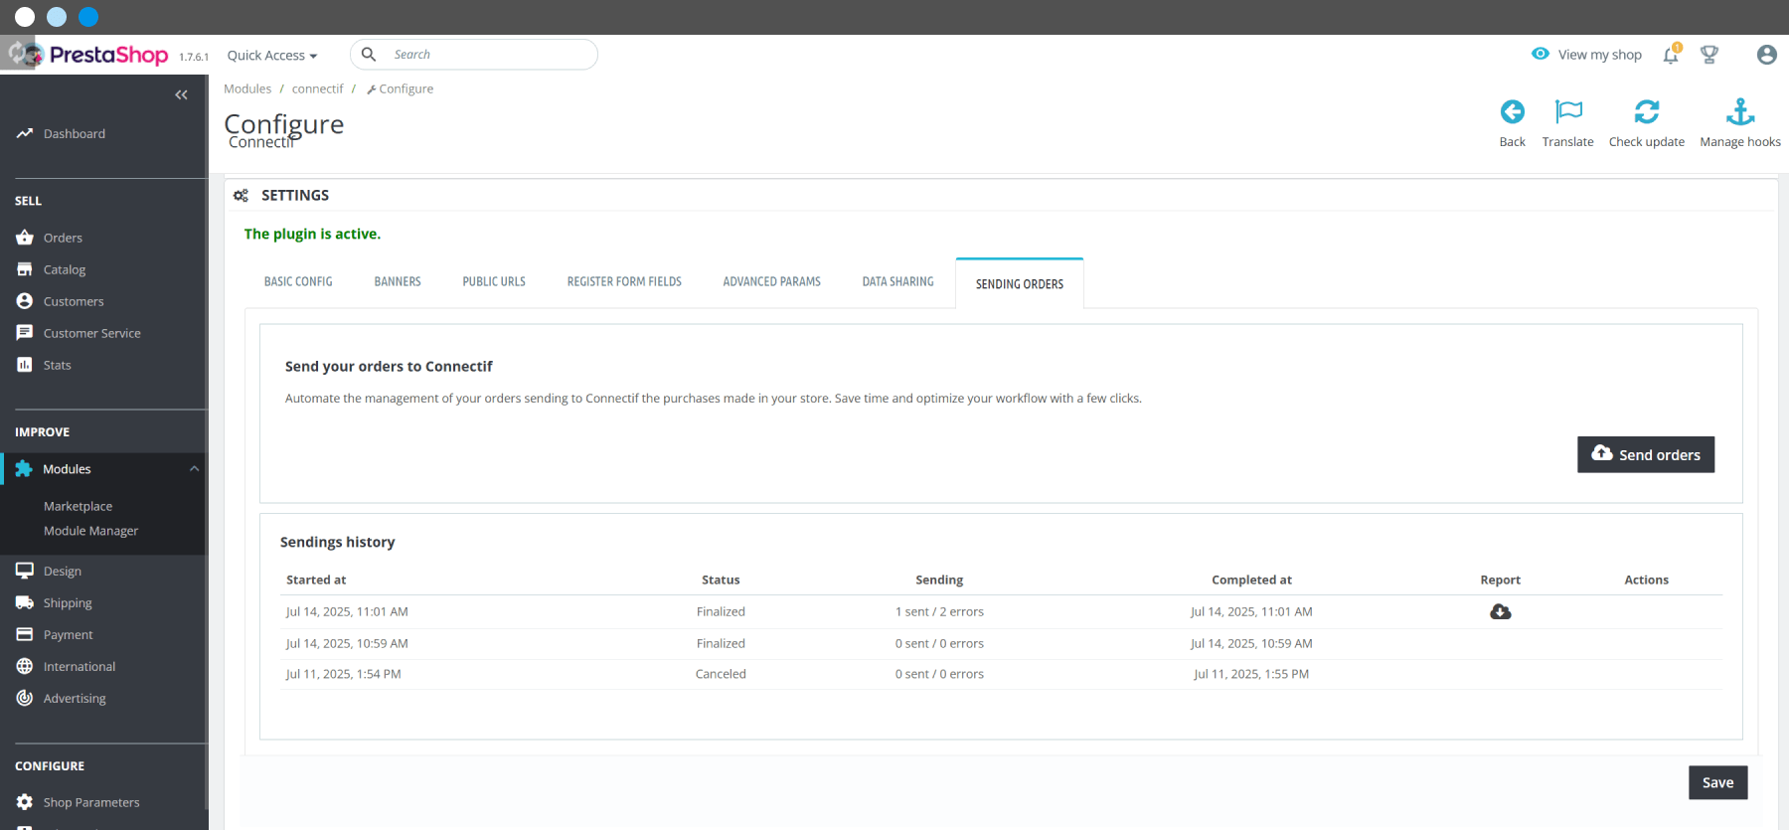Click the Advertising target icon
This screenshot has width=1789, height=830.
(x=25, y=698)
